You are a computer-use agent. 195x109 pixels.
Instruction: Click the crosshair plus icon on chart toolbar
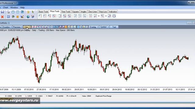point(81,27)
